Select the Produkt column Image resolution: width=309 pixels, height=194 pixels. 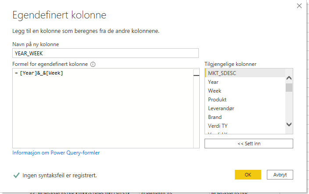(217, 99)
